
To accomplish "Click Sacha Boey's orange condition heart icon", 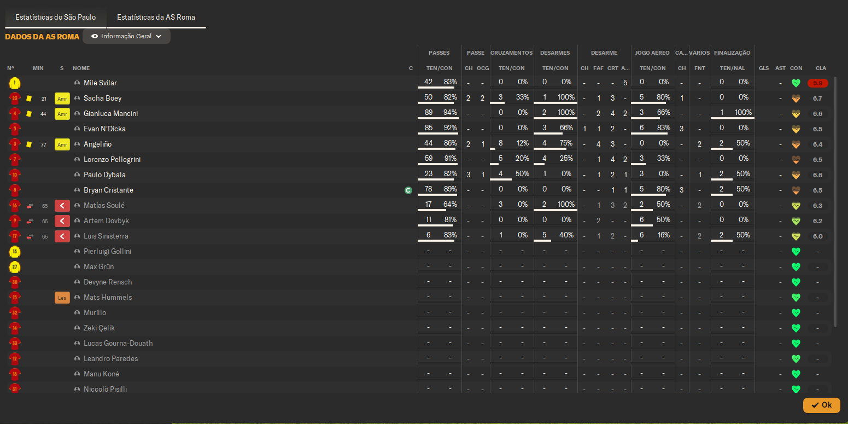I will click(796, 98).
